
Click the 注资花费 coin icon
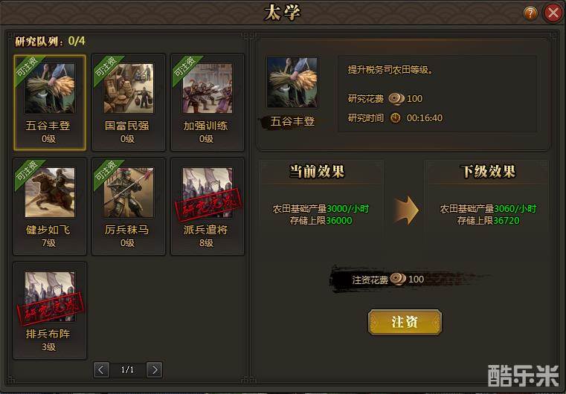[x=398, y=279]
